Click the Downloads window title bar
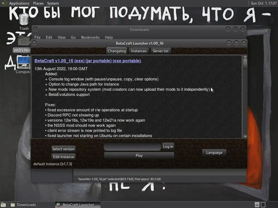Image resolution: width=278 pixels, height=208 pixels. [140, 30]
